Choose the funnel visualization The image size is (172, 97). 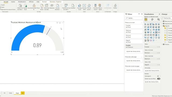148,30
